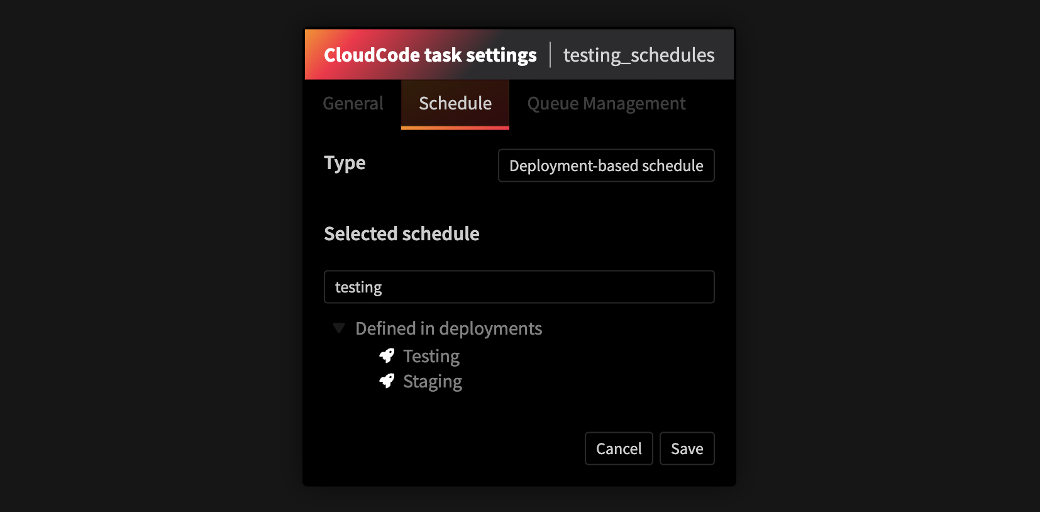
Task: Click the Selected schedule heading
Action: pyautogui.click(x=402, y=234)
